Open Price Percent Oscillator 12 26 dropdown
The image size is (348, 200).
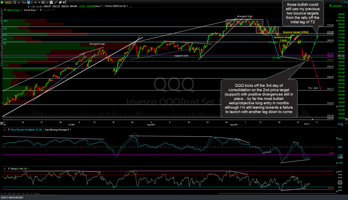43,129
